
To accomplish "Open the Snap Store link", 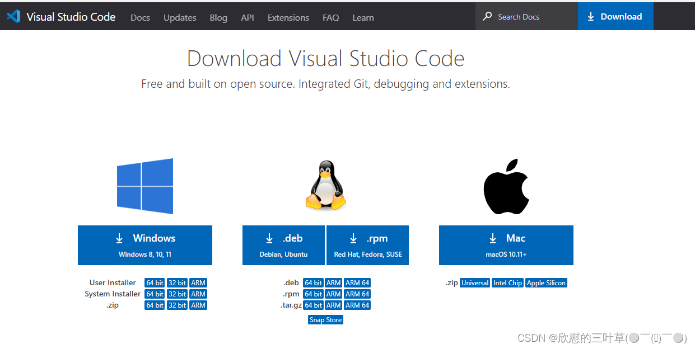I will [x=325, y=320].
